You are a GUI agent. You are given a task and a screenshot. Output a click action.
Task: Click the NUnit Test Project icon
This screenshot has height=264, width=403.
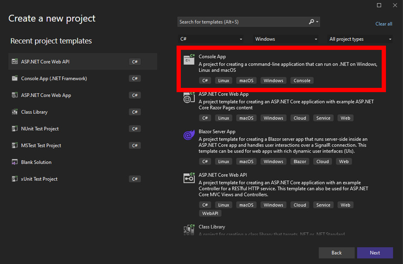pos(14,128)
